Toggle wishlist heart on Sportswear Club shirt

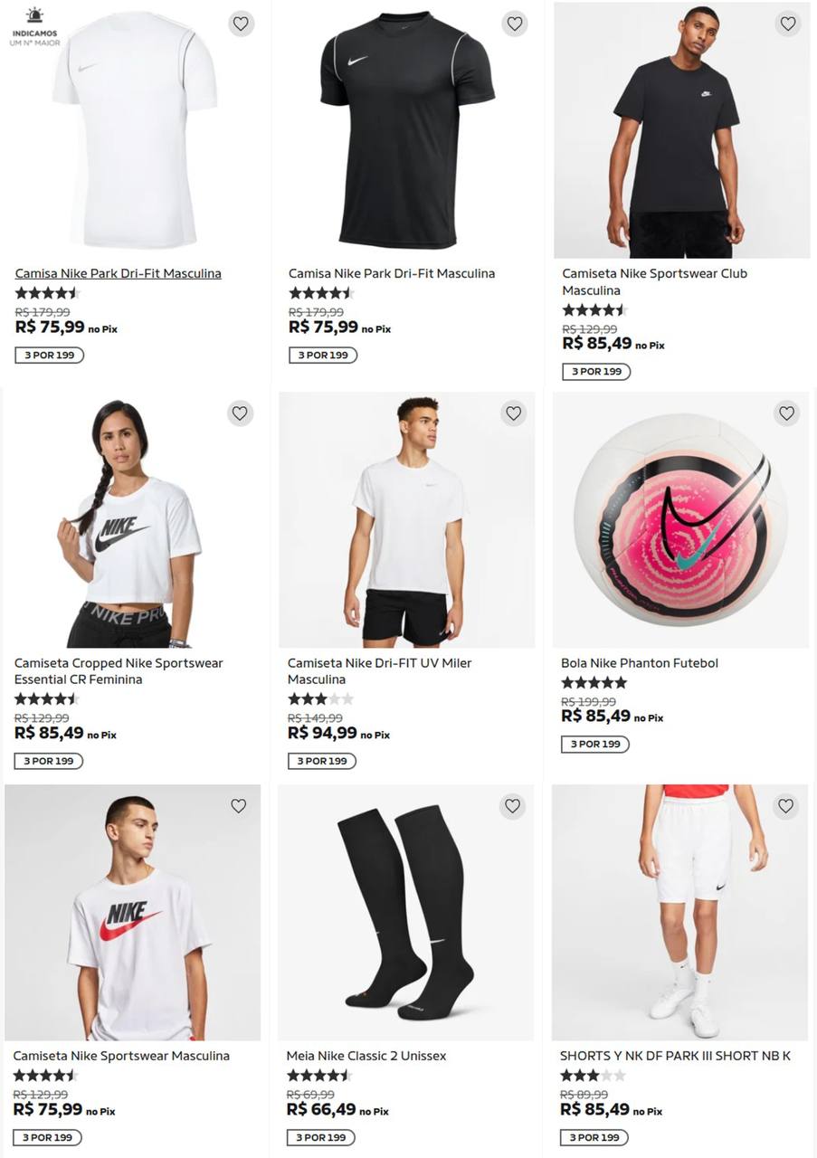tap(788, 24)
